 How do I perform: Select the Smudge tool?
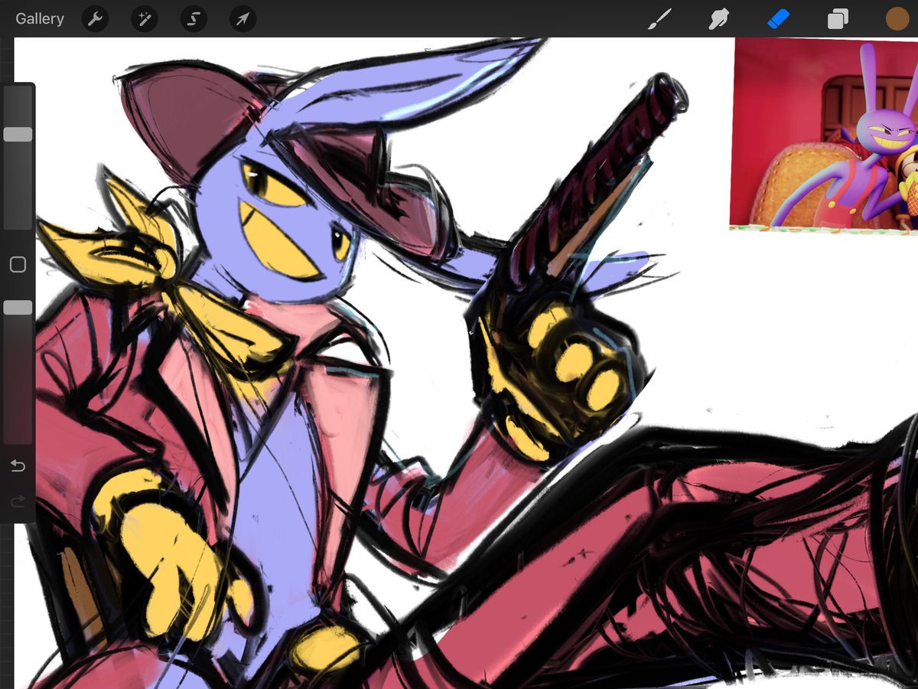click(x=718, y=19)
